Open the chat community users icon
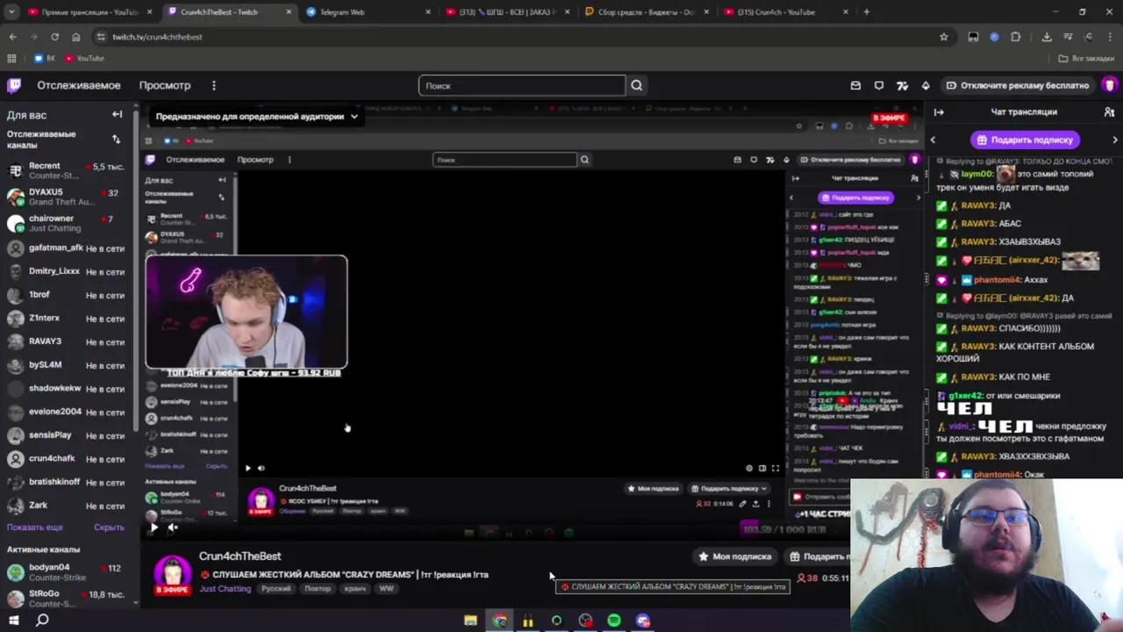The width and height of the screenshot is (1123, 632). pos(1109,112)
